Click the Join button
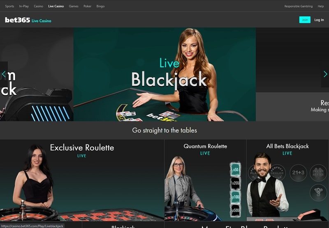 305,20
